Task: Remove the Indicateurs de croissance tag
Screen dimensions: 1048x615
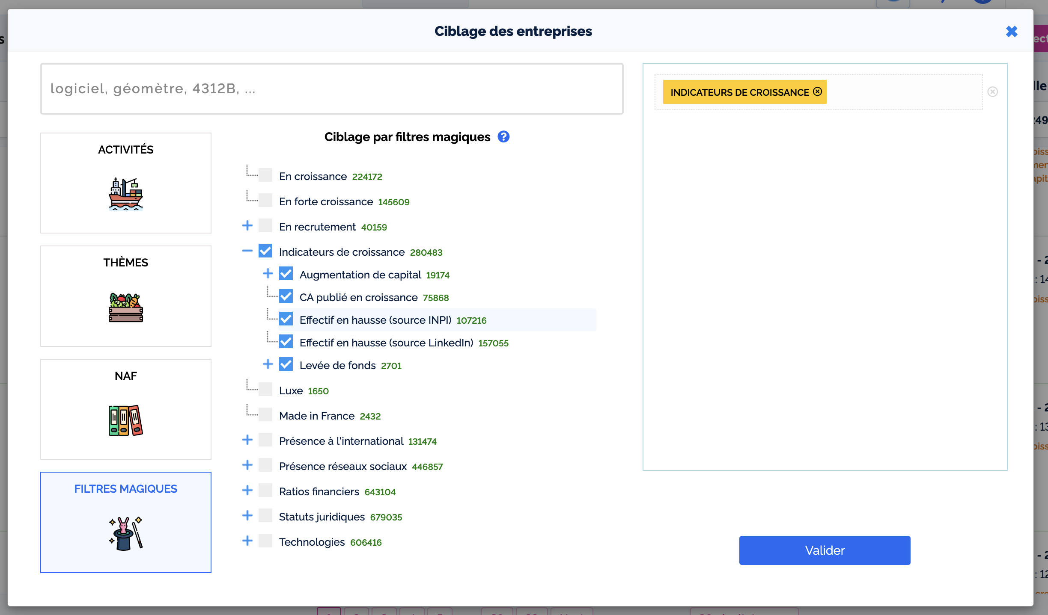Action: point(817,92)
